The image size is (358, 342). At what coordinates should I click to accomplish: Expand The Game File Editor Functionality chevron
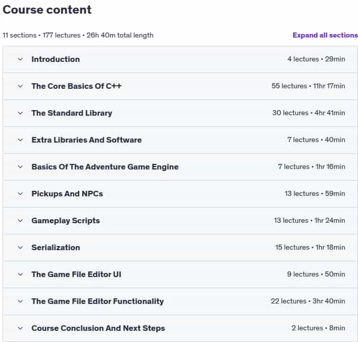tap(20, 301)
